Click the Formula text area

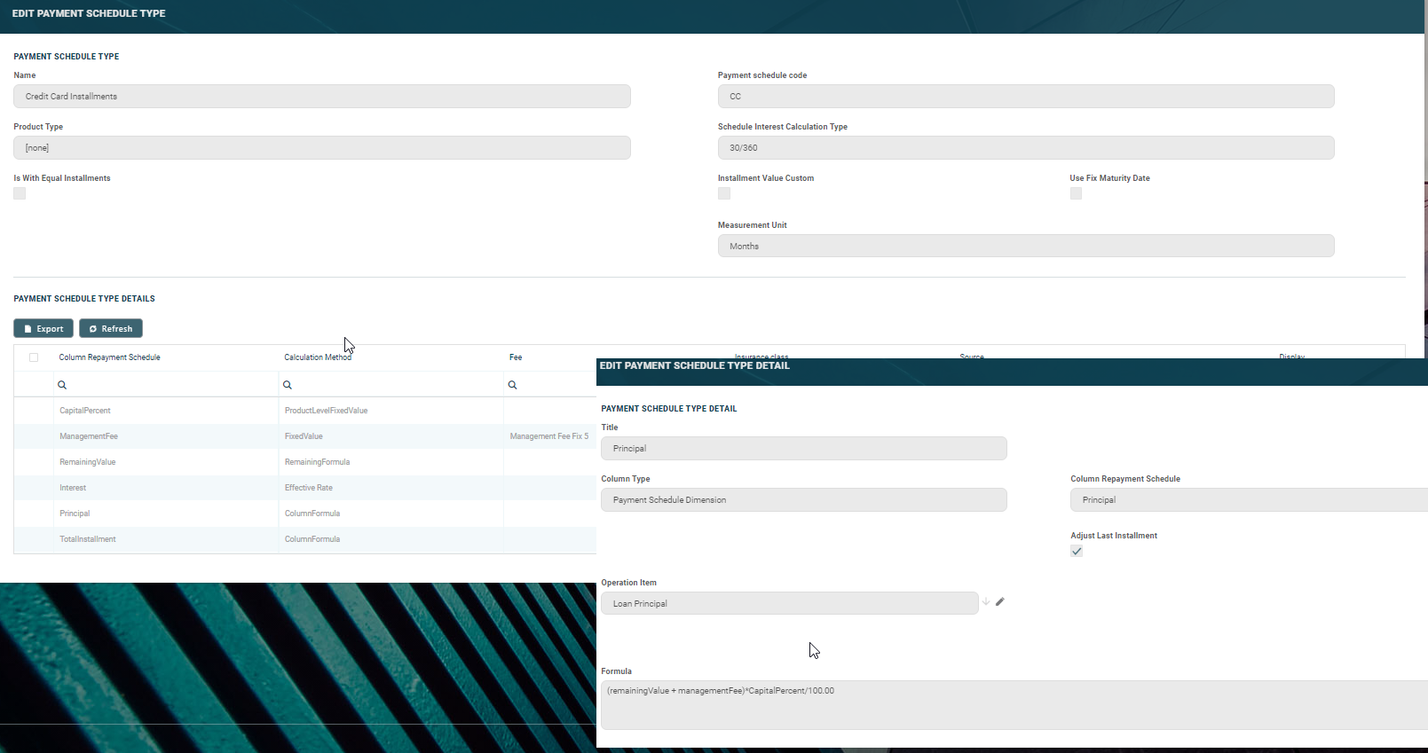point(1012,704)
